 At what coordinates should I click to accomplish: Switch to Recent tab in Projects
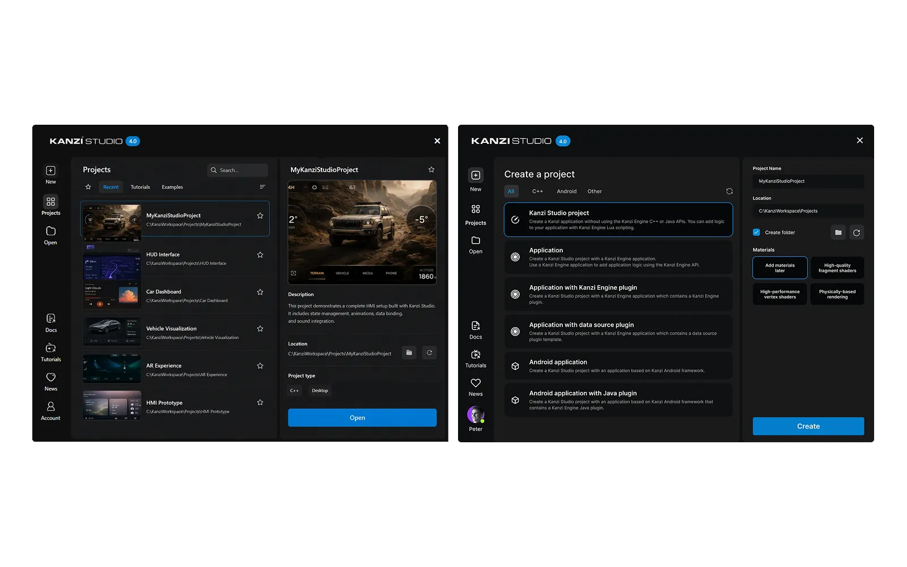[111, 187]
